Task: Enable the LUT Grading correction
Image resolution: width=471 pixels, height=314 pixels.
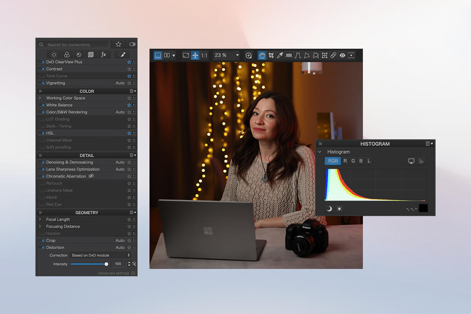Action: pyautogui.click(x=43, y=119)
